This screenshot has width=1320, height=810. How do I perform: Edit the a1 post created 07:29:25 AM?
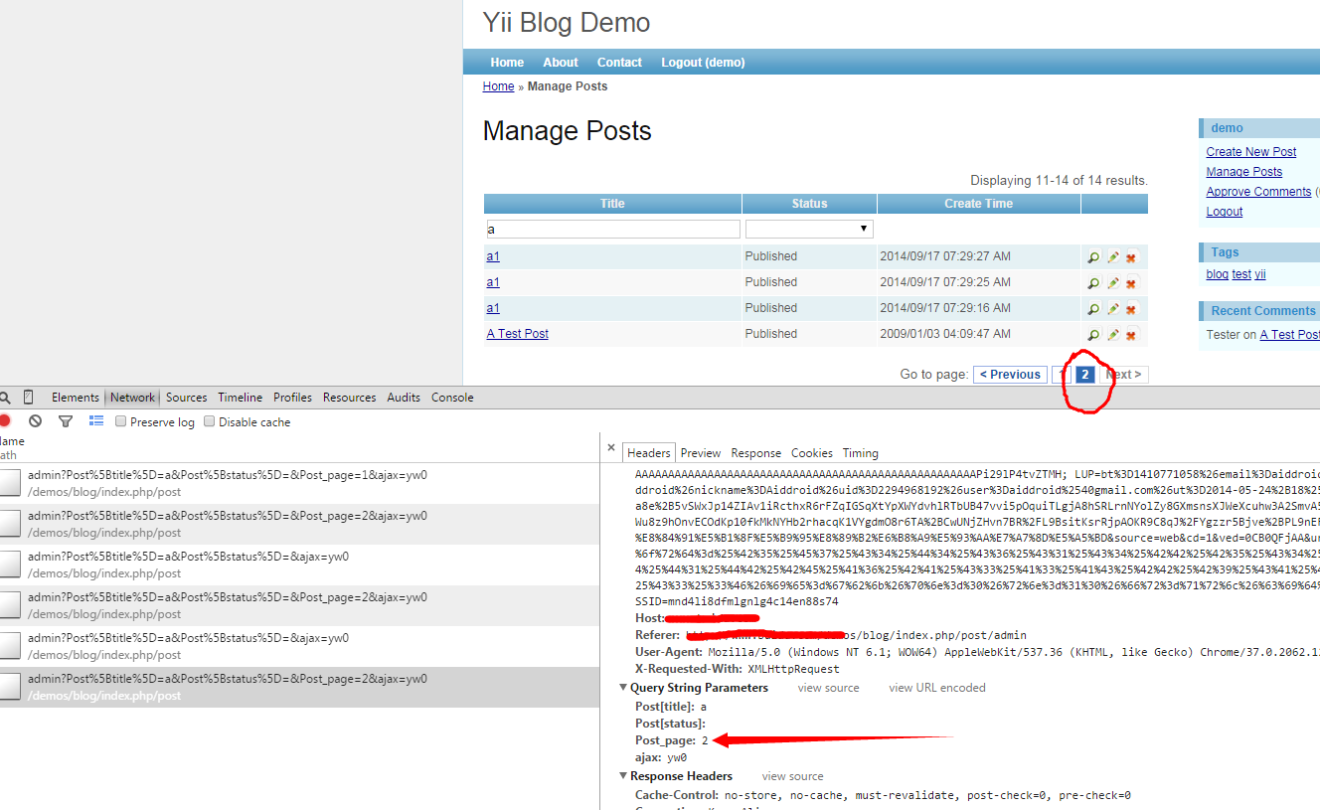click(1113, 283)
